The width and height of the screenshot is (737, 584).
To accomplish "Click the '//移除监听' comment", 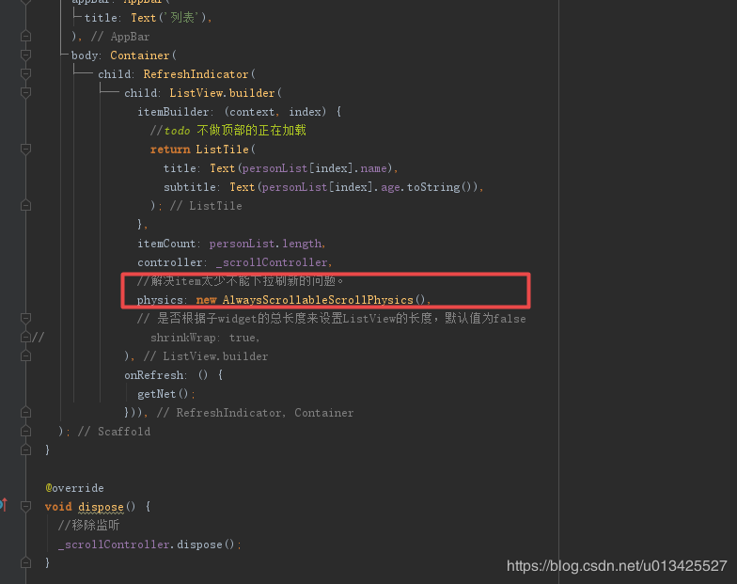I will click(x=88, y=525).
